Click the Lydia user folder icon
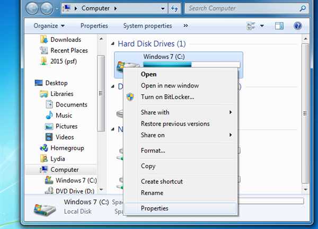The image size is (318, 229). (44, 158)
